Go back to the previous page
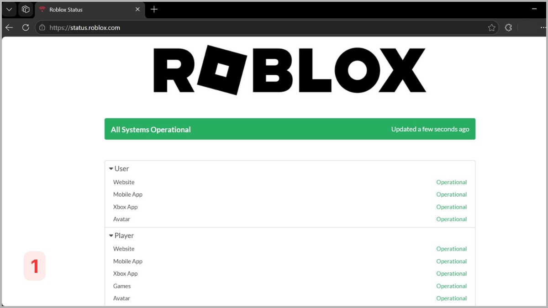 pyautogui.click(x=9, y=27)
